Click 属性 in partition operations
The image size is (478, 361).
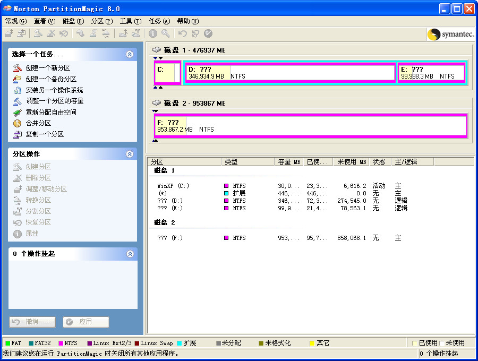(x=32, y=234)
